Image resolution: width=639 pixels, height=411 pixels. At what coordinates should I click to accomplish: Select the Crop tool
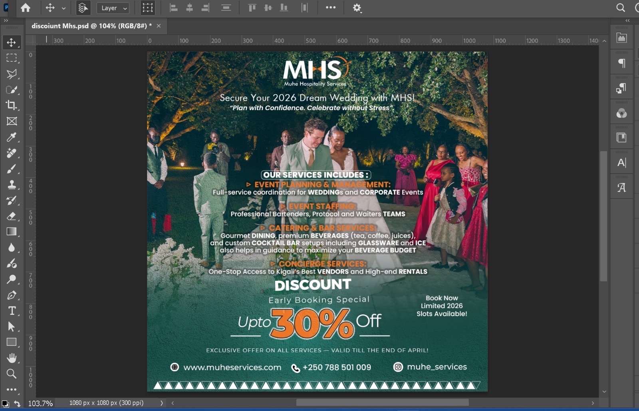[12, 105]
